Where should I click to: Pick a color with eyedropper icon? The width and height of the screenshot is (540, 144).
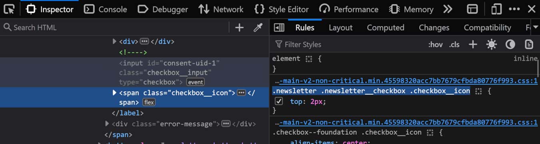[258, 28]
